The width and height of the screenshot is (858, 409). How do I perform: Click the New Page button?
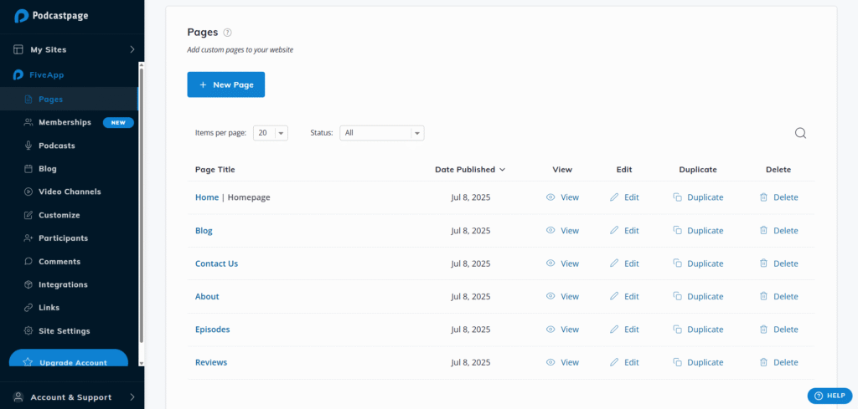226,84
